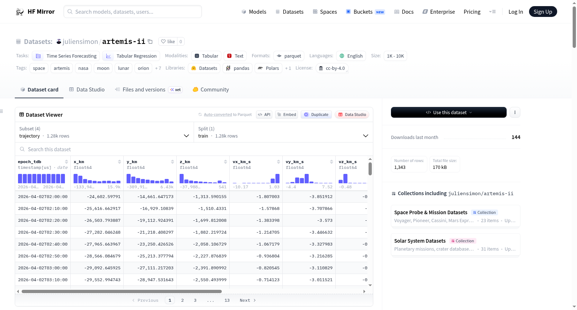Jump to page 13 of the dataset
This screenshot has height=310, width=577.
coord(227,300)
